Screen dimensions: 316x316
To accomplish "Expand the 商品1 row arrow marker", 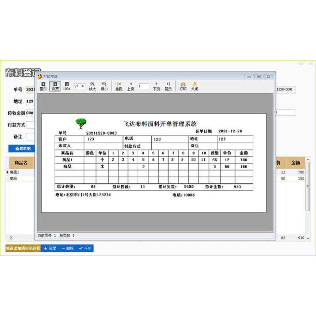I will (8, 172).
